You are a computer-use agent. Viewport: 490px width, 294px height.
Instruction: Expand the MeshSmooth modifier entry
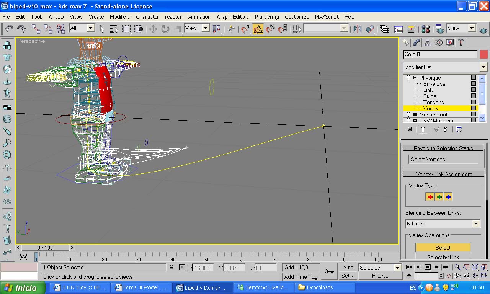pyautogui.click(x=415, y=114)
